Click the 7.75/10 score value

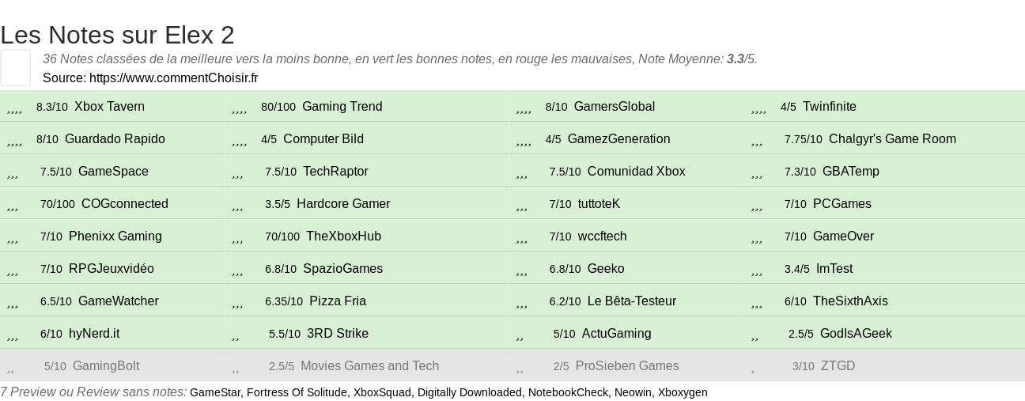(804, 139)
